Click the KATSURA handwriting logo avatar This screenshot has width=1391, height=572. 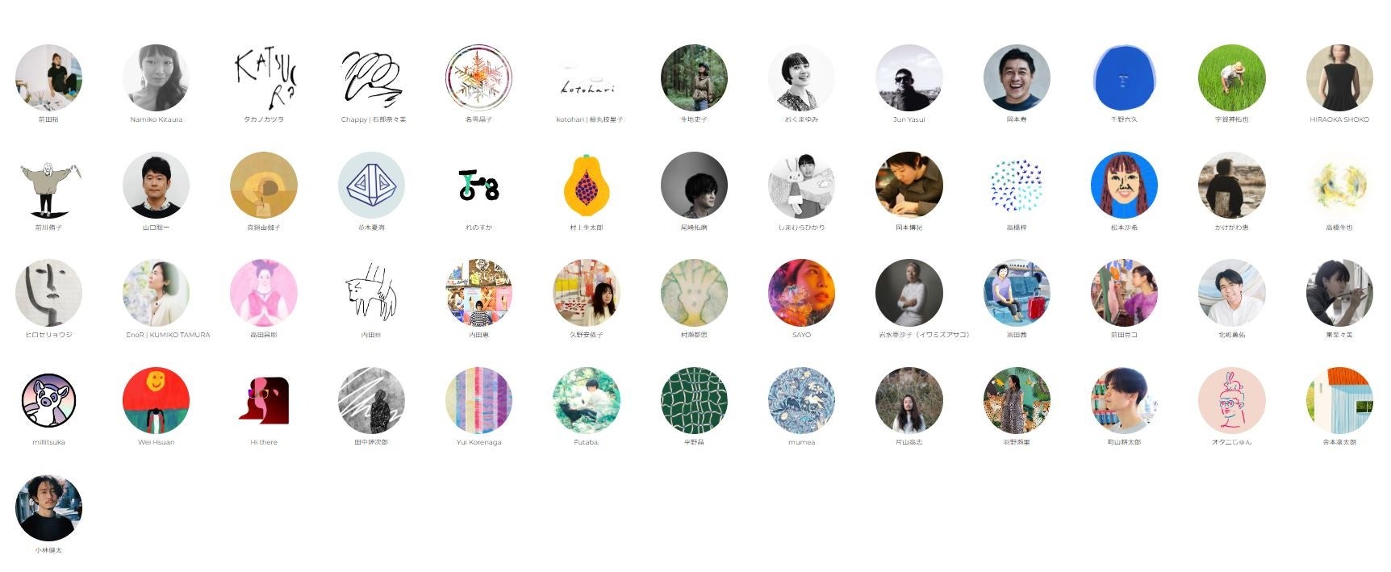264,77
